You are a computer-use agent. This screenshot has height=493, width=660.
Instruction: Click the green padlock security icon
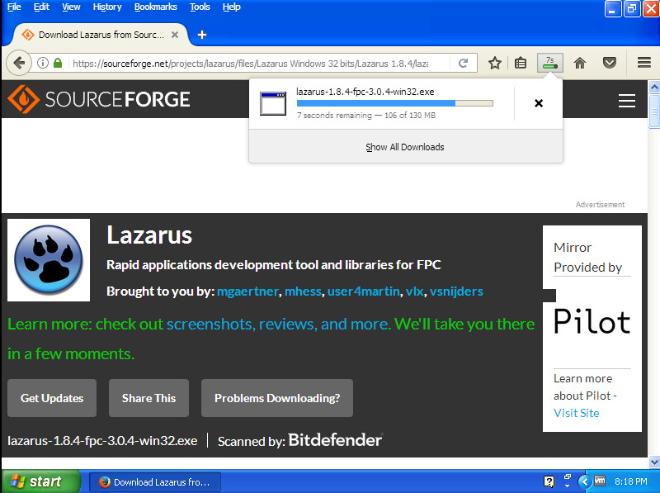[x=58, y=64]
